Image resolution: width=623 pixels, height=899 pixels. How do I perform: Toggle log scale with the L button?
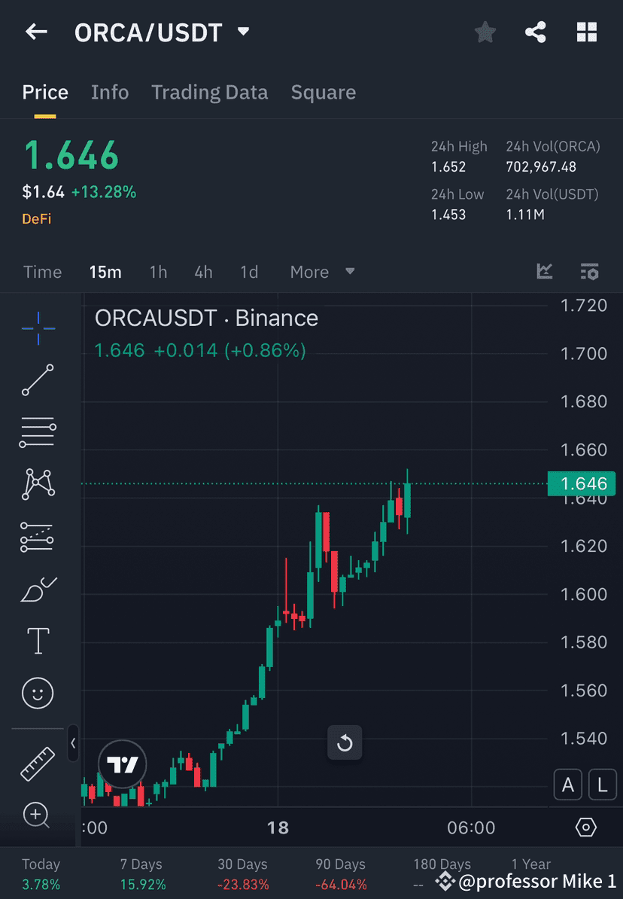tap(602, 785)
